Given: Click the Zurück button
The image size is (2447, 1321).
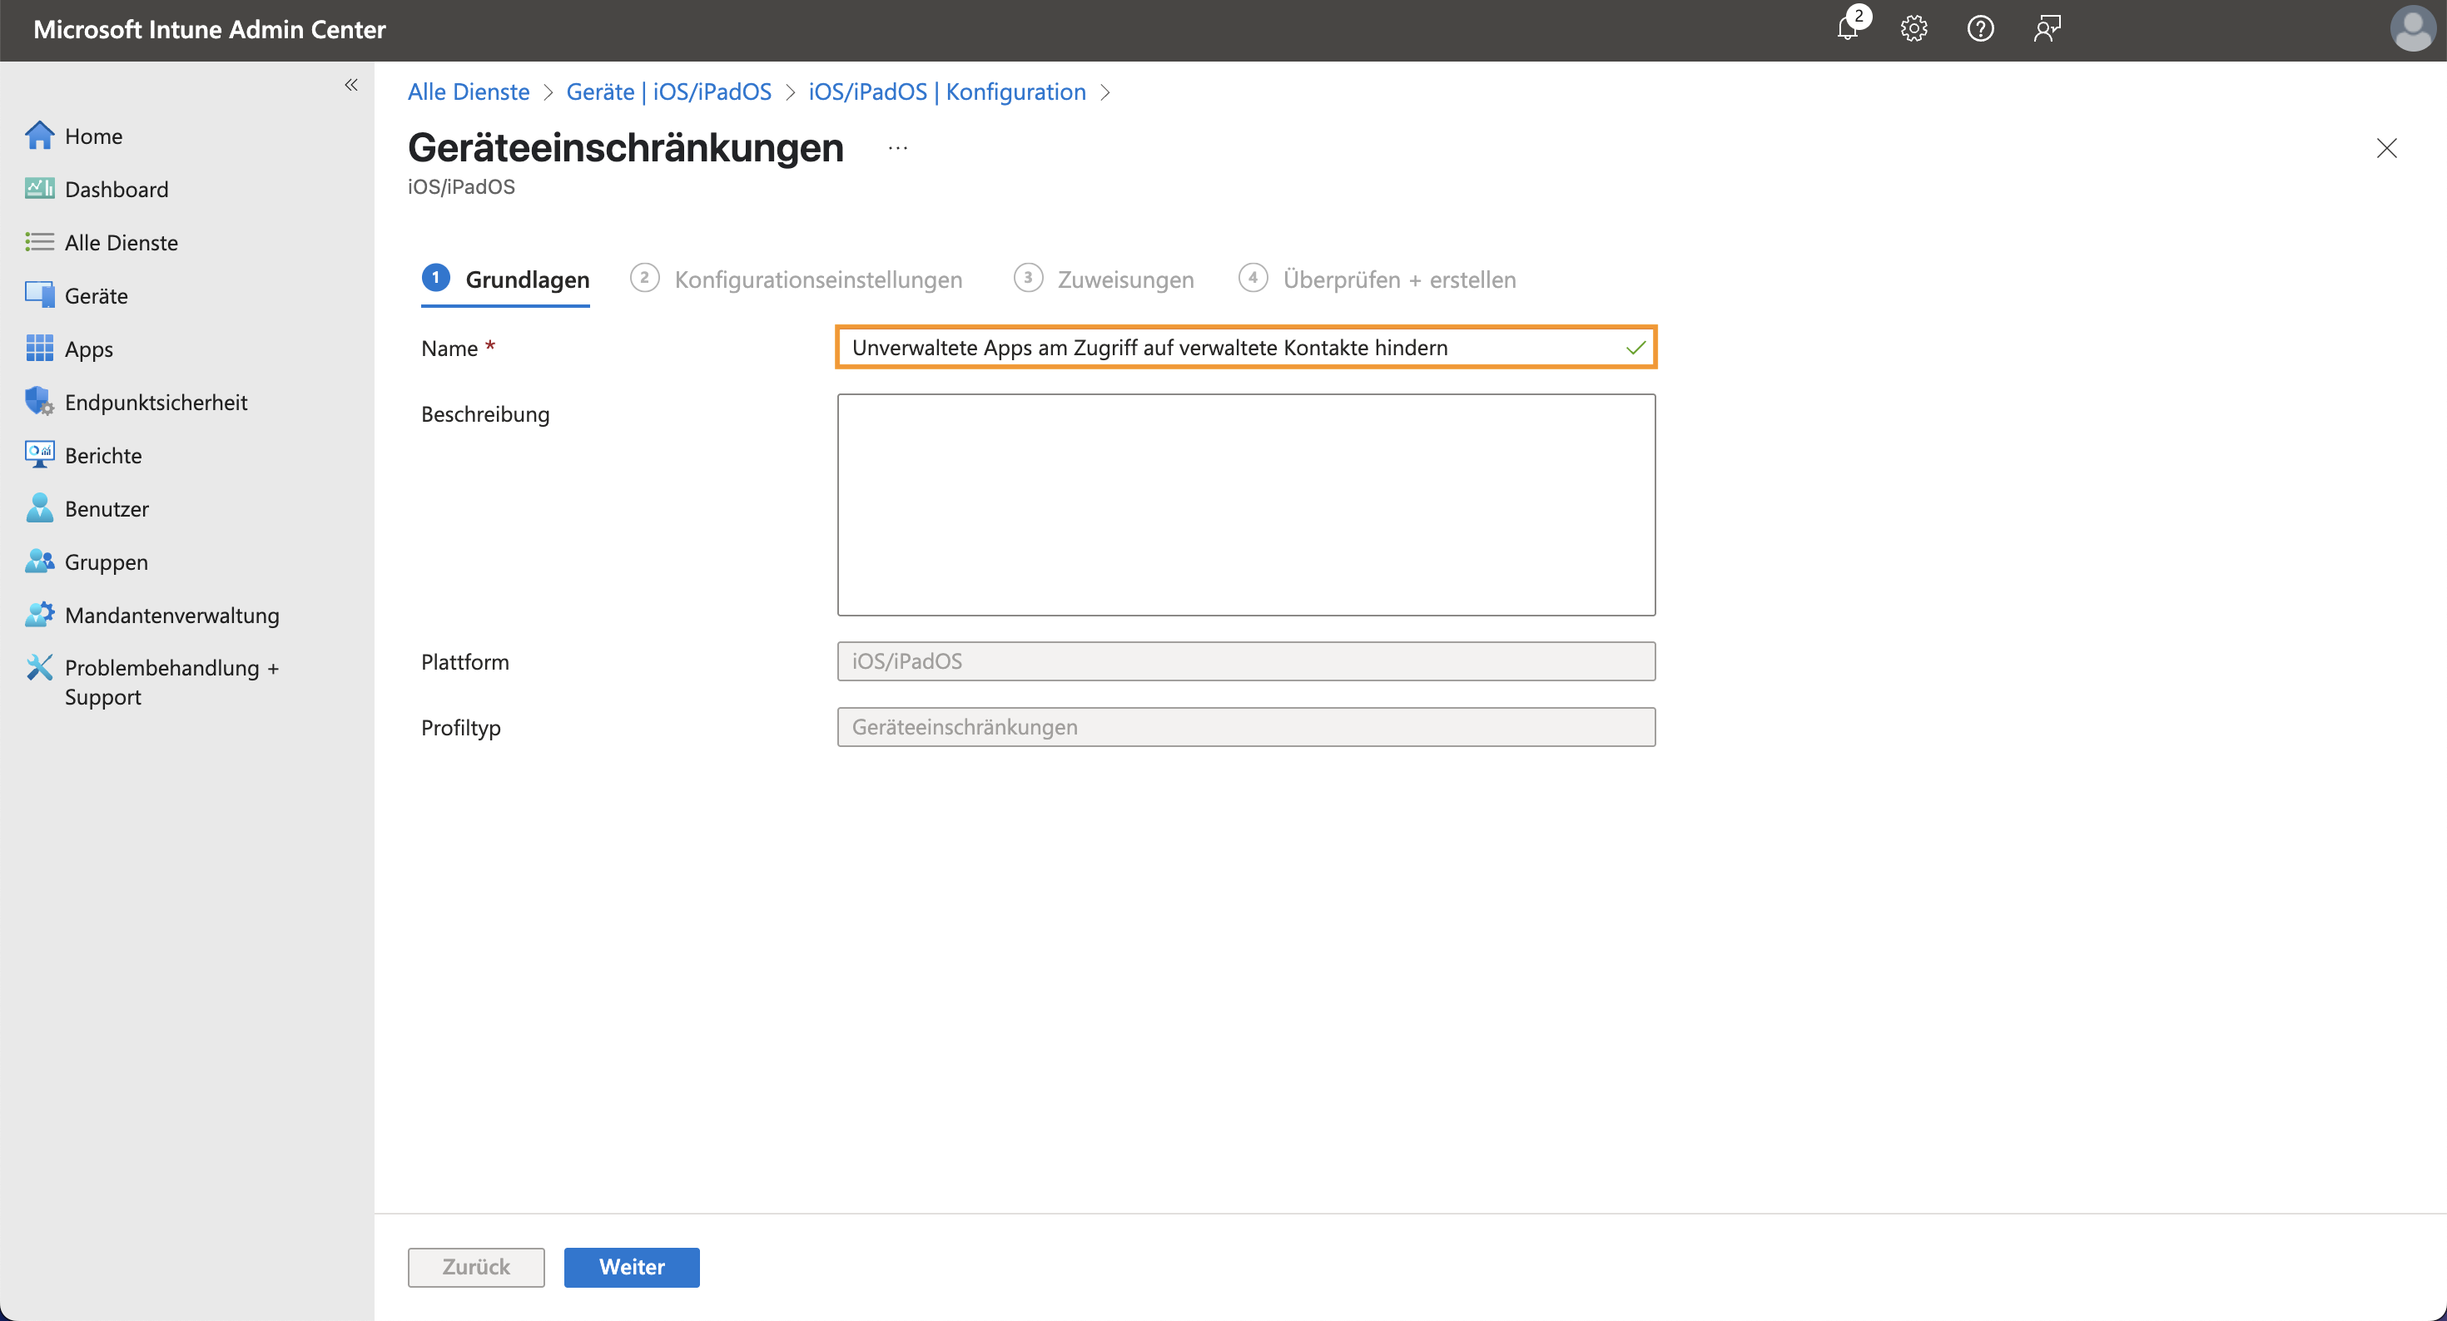Looking at the screenshot, I should (476, 1267).
